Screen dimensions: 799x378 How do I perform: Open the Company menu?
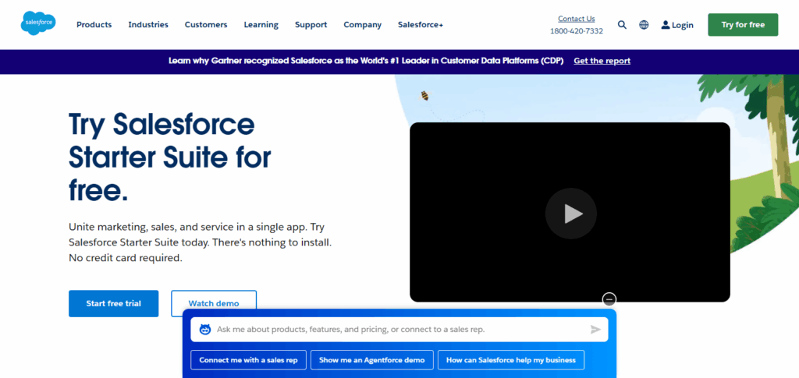tap(362, 25)
